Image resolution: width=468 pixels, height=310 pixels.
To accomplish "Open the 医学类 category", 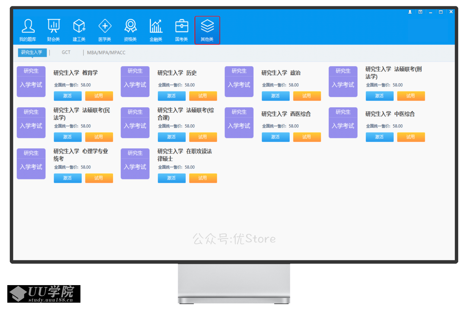I will click(x=105, y=30).
